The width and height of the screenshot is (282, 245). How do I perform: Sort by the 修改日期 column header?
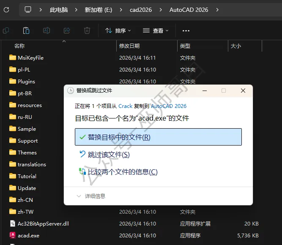click(129, 46)
